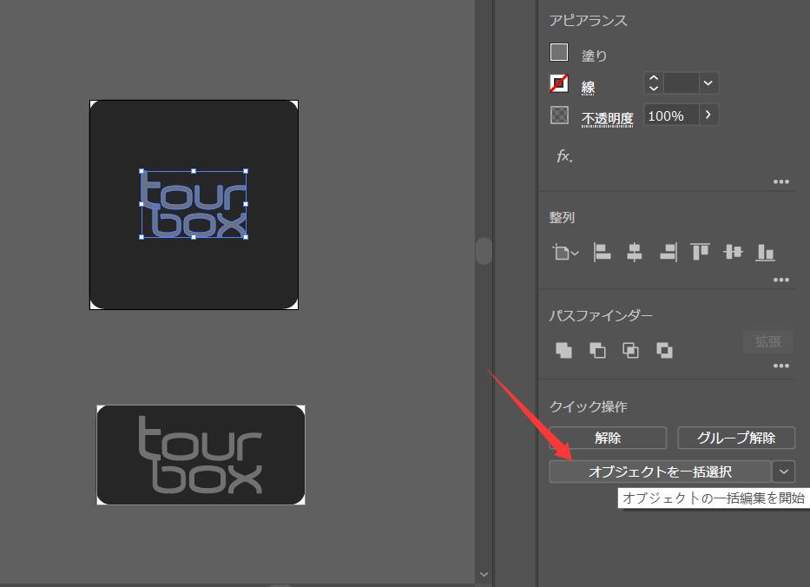Open more options in the Pathfinder (パスファインダー) section
Viewport: 810px width, 587px height.
[x=781, y=366]
